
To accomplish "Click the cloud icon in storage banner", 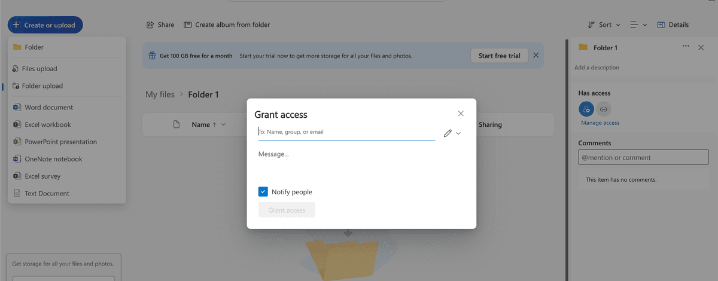I will tap(152, 56).
